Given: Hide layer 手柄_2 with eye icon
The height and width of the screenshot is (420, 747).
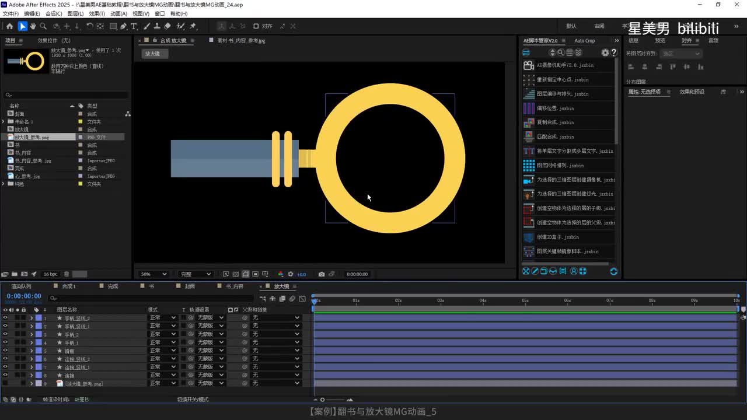Looking at the screenshot, I should click(x=5, y=334).
